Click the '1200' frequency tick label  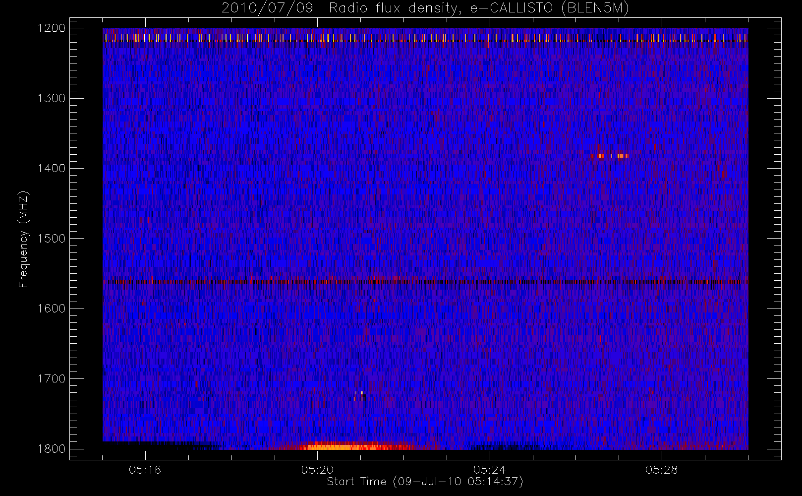[x=52, y=28]
